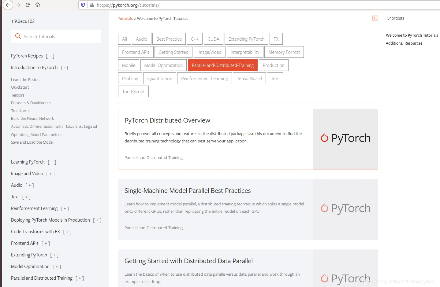This screenshot has height=287, width=440.
Task: Filter by Extending PyTorch tag
Action: 246,39
